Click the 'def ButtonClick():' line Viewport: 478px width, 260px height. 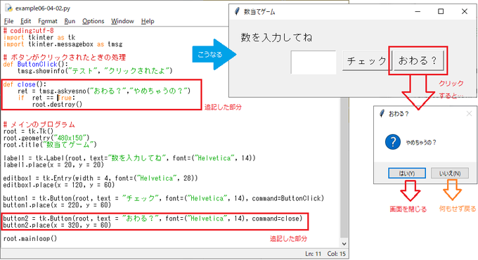[x=35, y=65]
